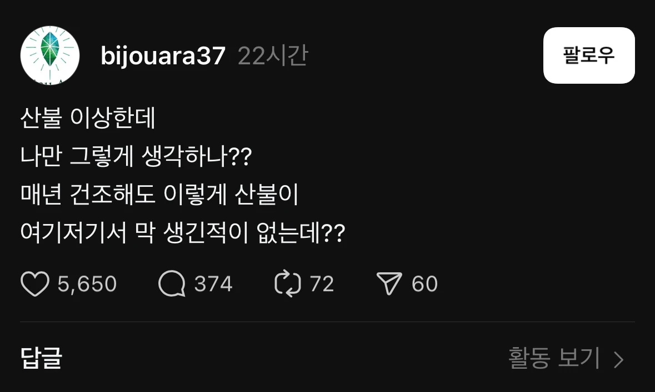Click the 72 reposts count
The image size is (655, 392).
[322, 284]
